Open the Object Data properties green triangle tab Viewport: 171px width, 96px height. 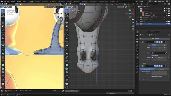coord(137,69)
